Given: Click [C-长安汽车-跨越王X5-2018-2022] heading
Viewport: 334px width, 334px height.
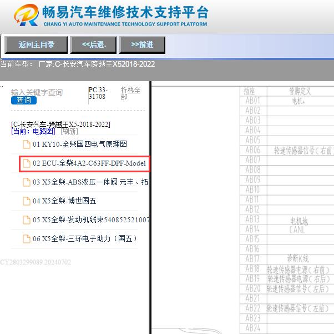Looking at the screenshot, I should pos(60,124).
